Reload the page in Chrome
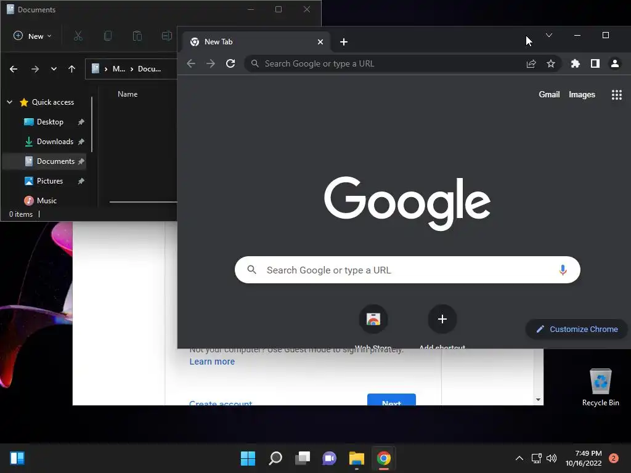Image resolution: width=631 pixels, height=473 pixels. pyautogui.click(x=230, y=63)
